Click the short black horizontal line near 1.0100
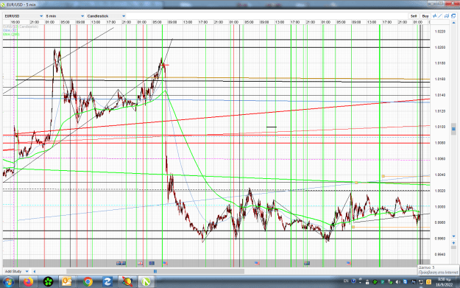The image size is (460, 288). click(272, 127)
